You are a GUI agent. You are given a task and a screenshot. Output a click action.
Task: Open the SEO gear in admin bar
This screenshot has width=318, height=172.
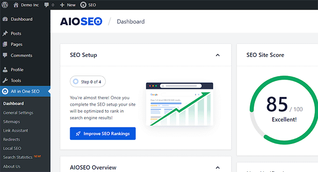click(x=83, y=5)
